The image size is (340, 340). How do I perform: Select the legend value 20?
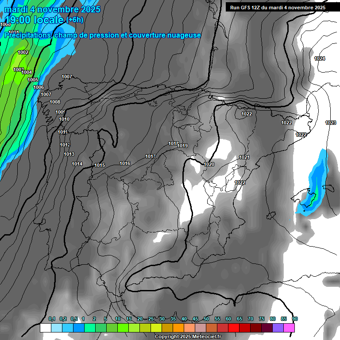point(140,319)
